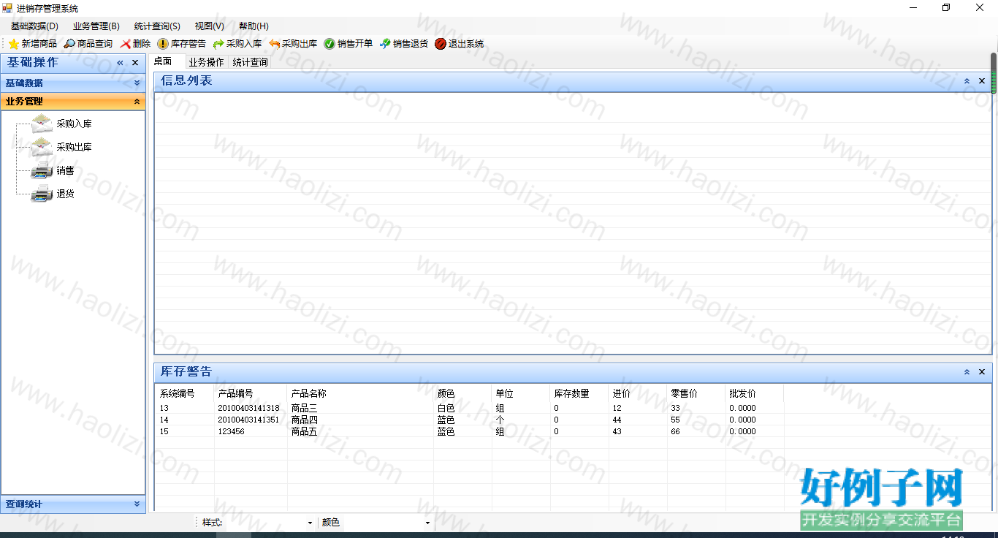998x538 pixels.
Task: Select the row for 商品五
Action: pyautogui.click(x=470, y=431)
